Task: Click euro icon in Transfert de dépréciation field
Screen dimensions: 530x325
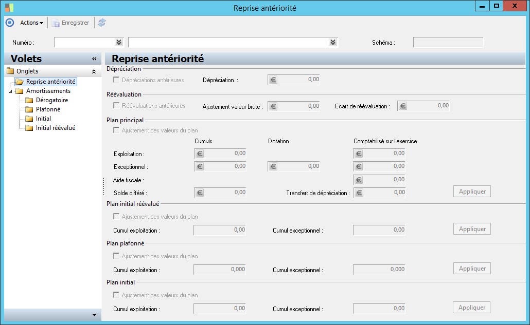Action: [x=359, y=193]
